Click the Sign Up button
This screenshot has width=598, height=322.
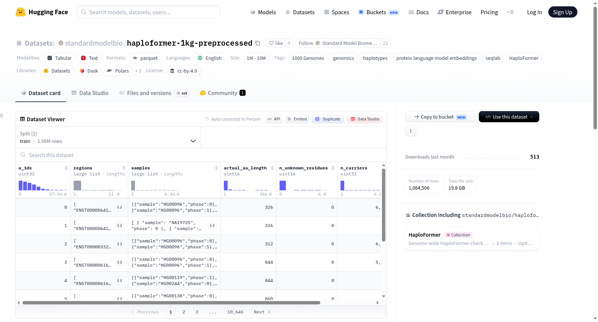562,12
